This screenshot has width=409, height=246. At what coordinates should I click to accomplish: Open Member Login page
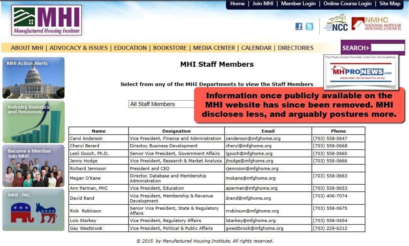tap(298, 3)
